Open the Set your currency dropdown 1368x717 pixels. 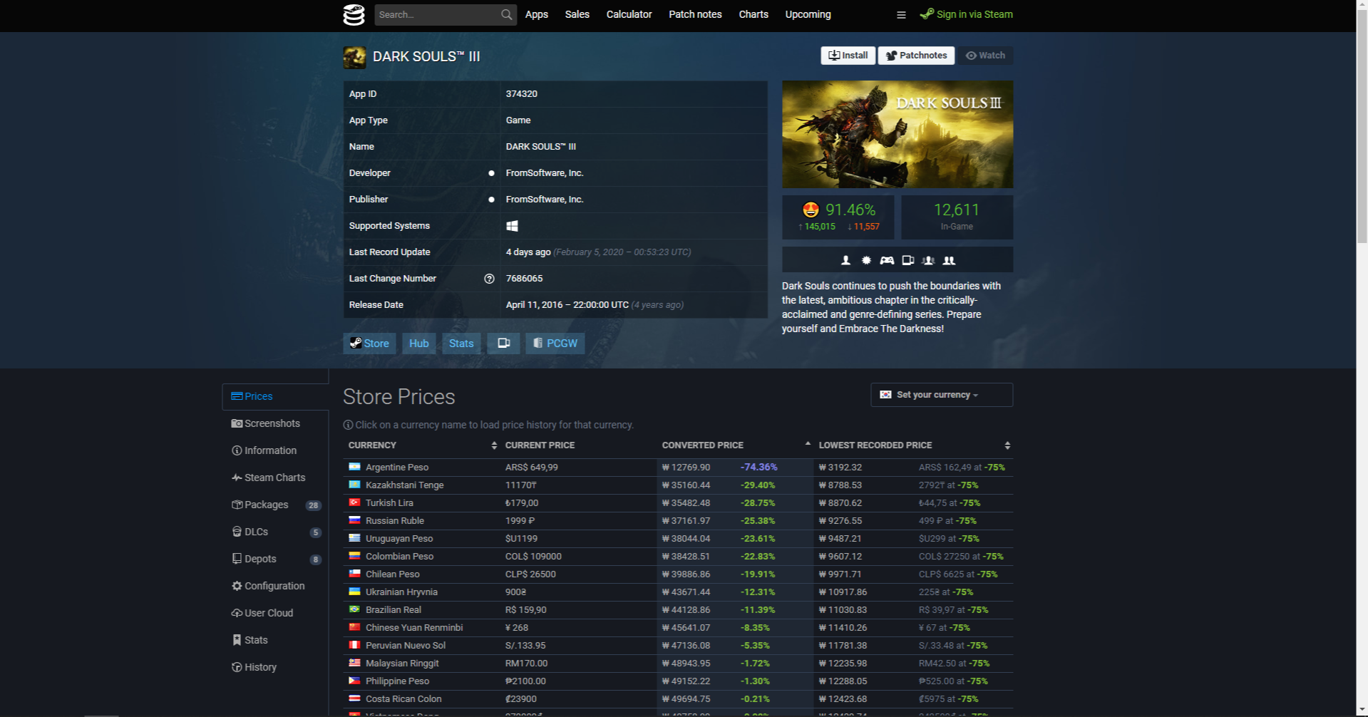click(x=942, y=395)
